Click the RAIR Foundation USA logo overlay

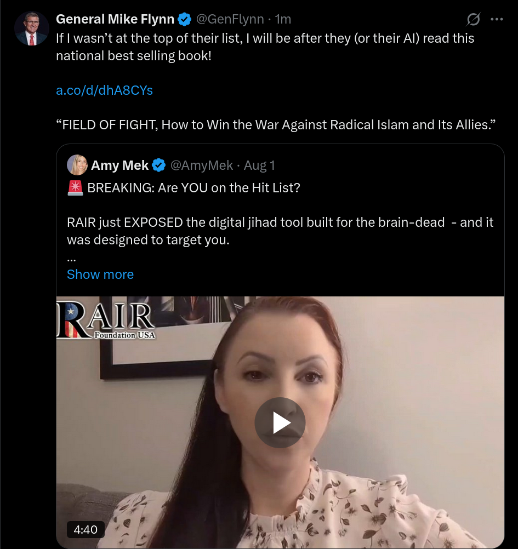[x=105, y=320]
